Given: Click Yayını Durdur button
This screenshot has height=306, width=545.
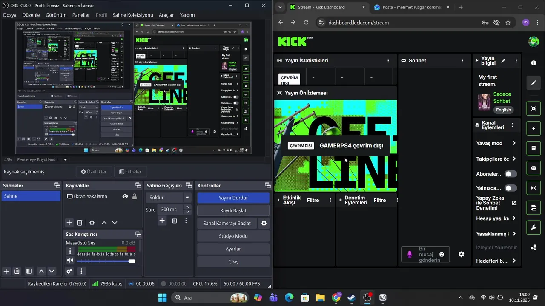Looking at the screenshot, I should click(x=233, y=198).
